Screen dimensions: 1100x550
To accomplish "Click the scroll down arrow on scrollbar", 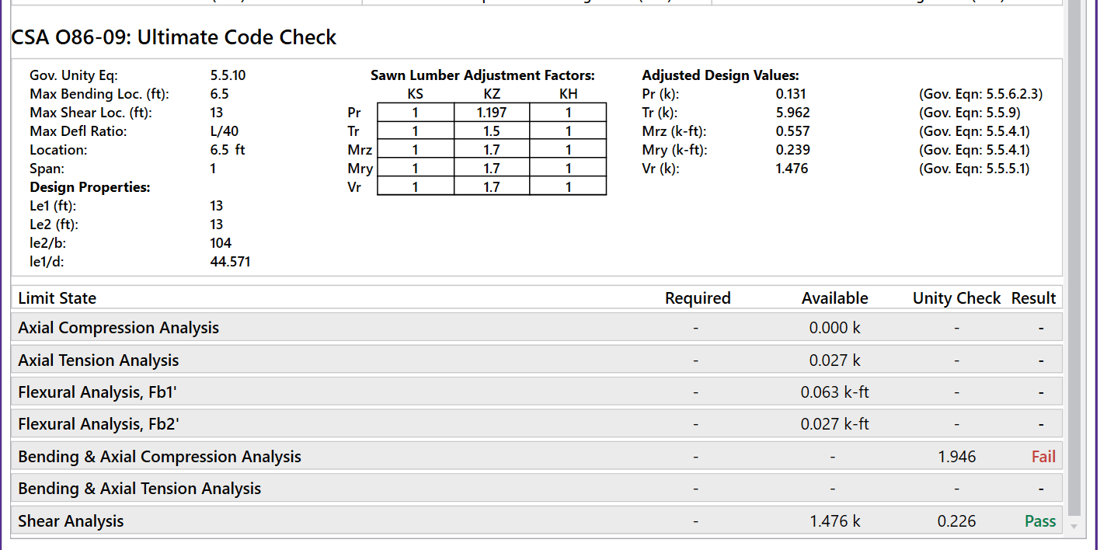I will [x=1074, y=526].
